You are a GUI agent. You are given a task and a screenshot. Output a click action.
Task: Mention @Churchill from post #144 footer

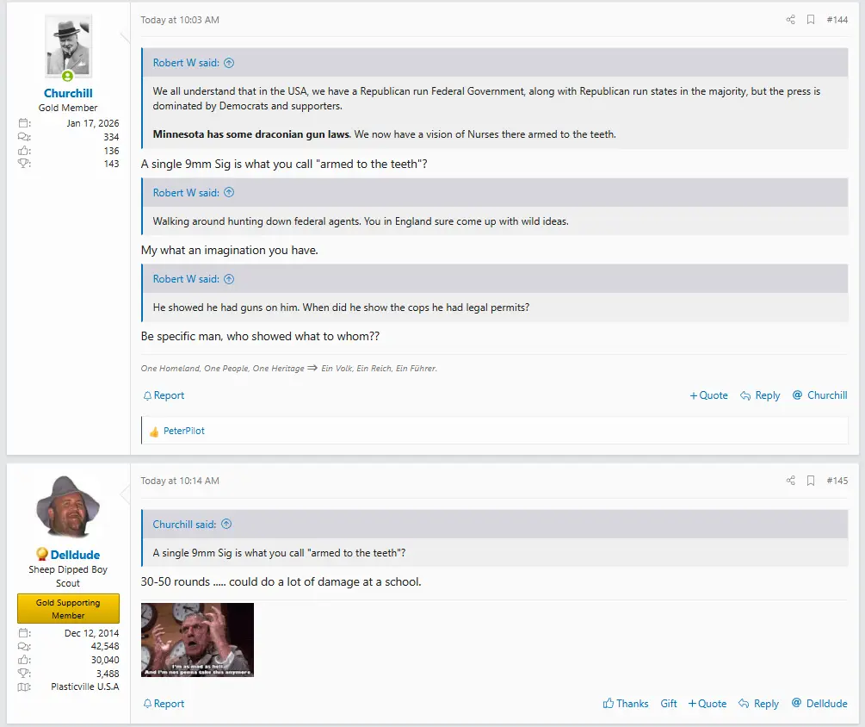[819, 395]
